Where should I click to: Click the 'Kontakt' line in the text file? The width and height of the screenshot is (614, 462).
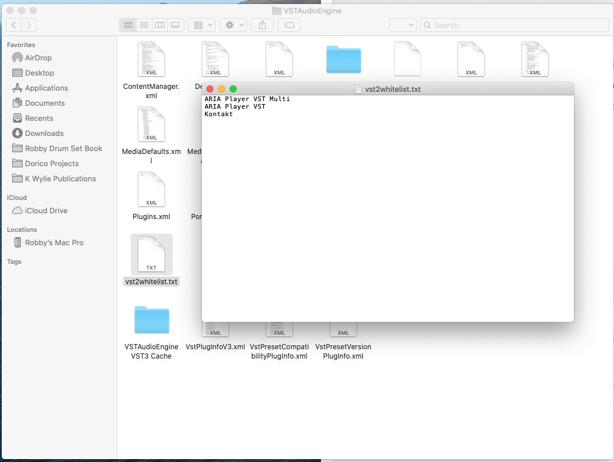pyautogui.click(x=219, y=114)
